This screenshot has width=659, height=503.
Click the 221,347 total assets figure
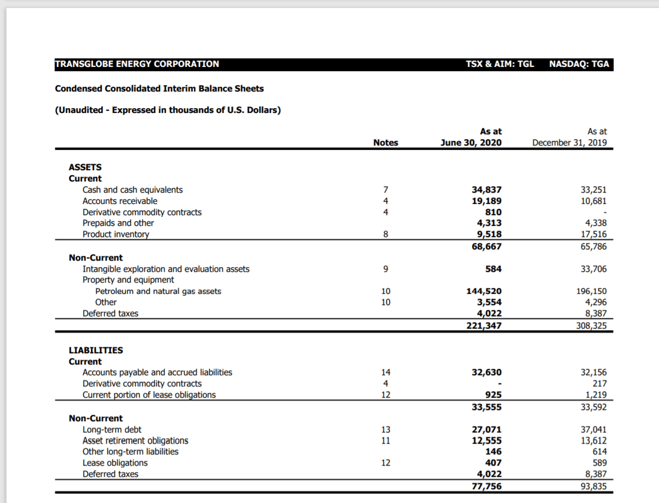483,325
